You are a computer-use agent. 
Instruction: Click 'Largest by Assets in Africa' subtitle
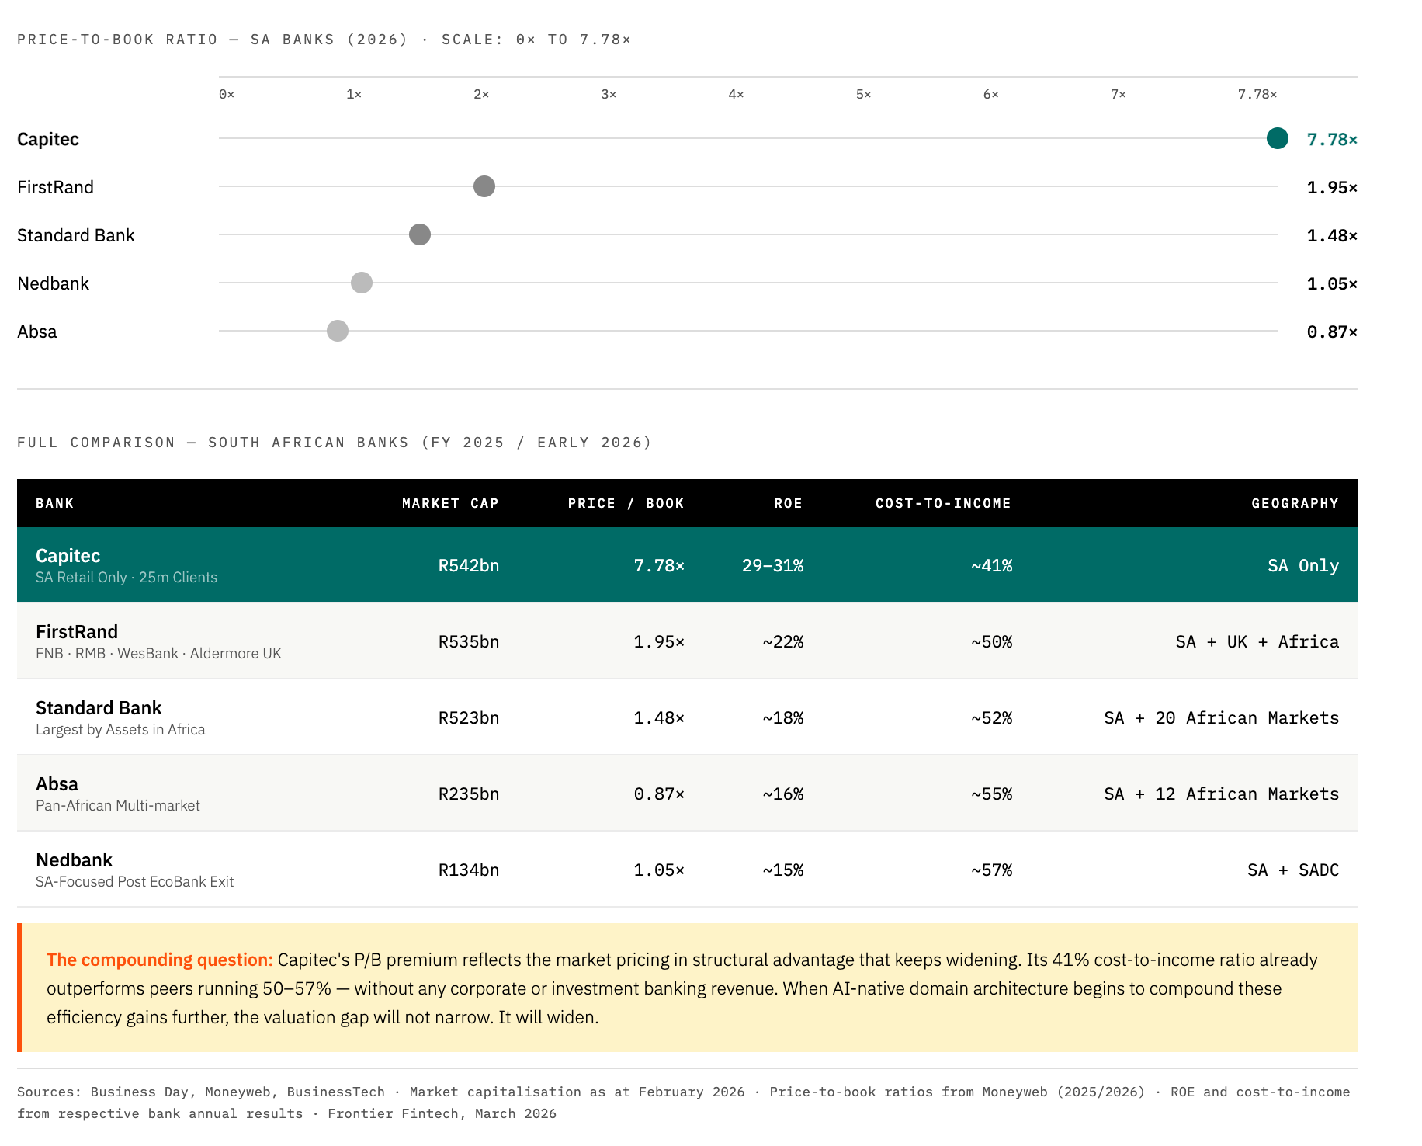coord(120,730)
